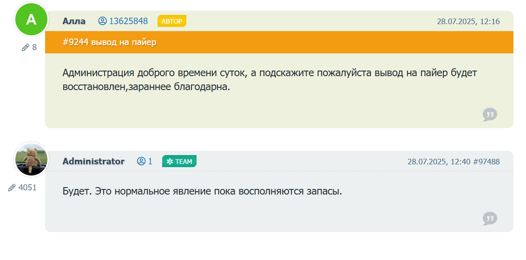Open the Алла username link
Screen dimensions: 526x260
tap(74, 21)
